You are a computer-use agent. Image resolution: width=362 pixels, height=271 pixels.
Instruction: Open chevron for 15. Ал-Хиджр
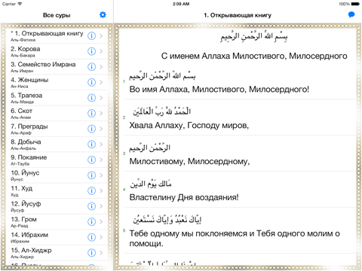tap(101, 253)
